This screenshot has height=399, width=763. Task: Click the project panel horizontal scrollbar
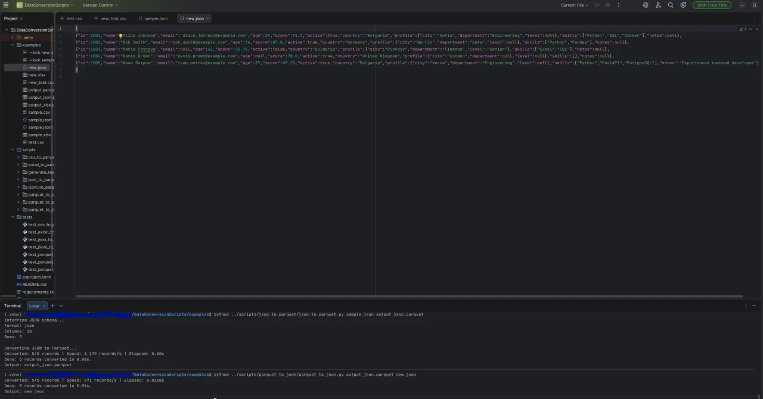click(x=8, y=296)
